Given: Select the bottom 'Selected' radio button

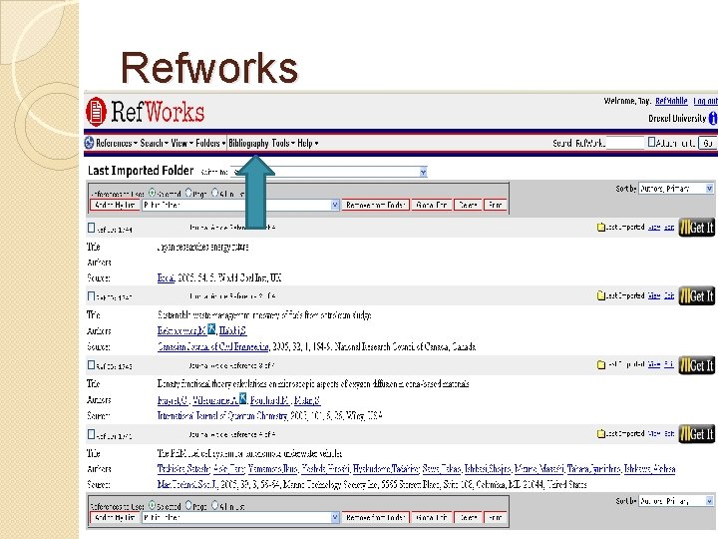Looking at the screenshot, I should click(152, 505).
